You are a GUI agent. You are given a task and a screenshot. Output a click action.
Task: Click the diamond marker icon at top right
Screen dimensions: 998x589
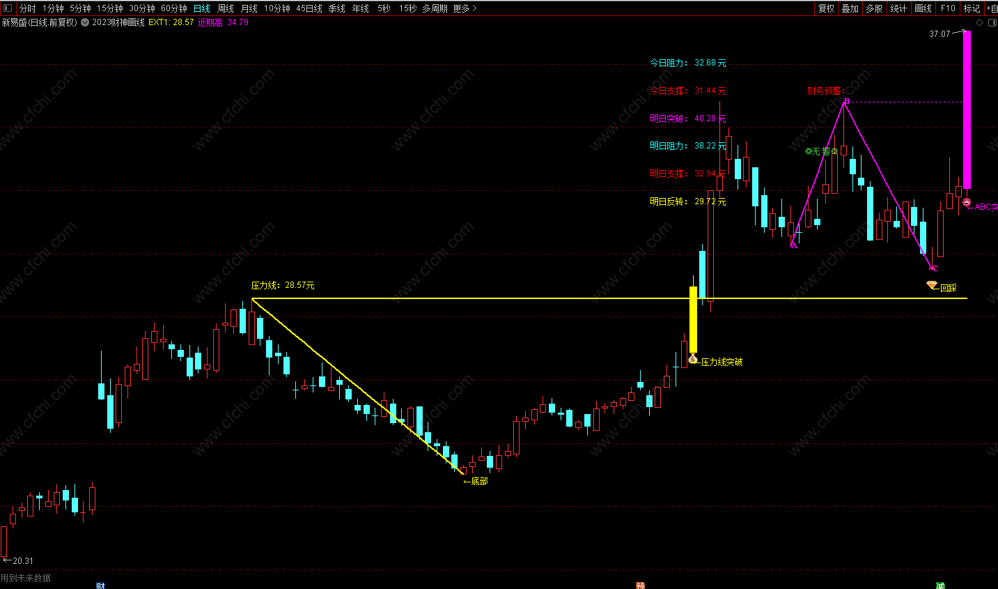point(980,22)
